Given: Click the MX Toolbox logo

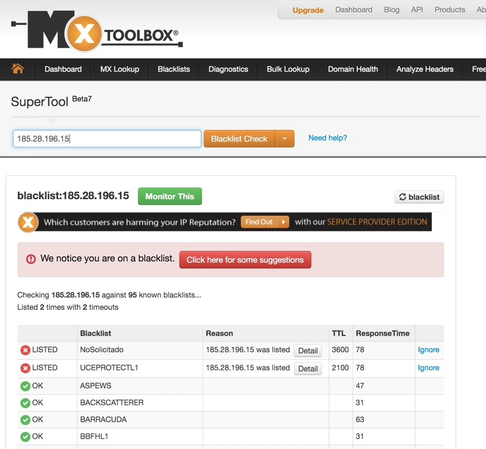Looking at the screenshot, I should [x=97, y=31].
